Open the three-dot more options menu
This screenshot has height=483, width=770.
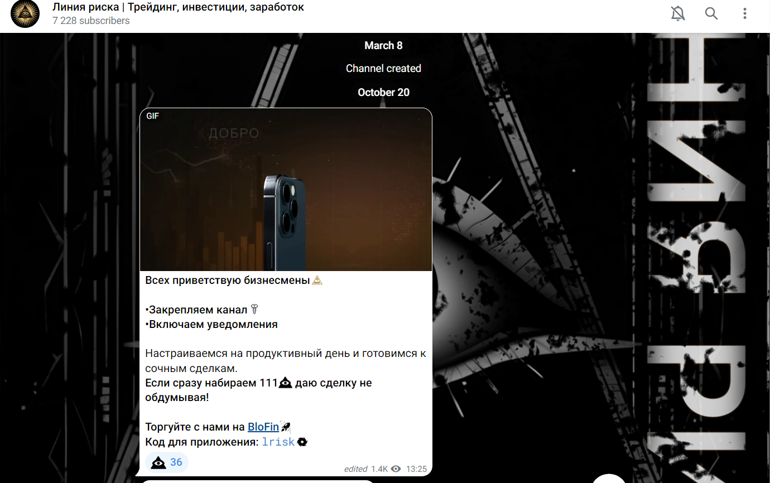click(x=745, y=13)
